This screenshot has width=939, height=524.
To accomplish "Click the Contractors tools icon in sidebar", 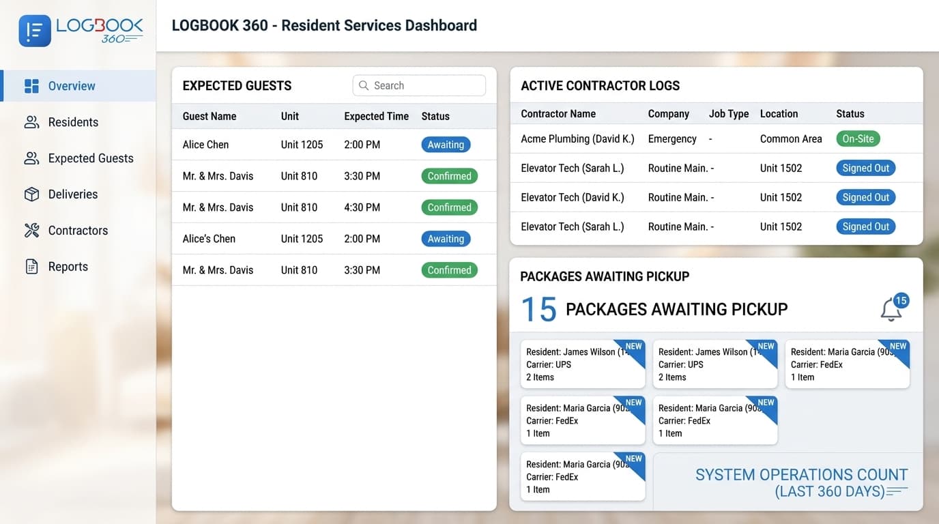I will coord(31,231).
